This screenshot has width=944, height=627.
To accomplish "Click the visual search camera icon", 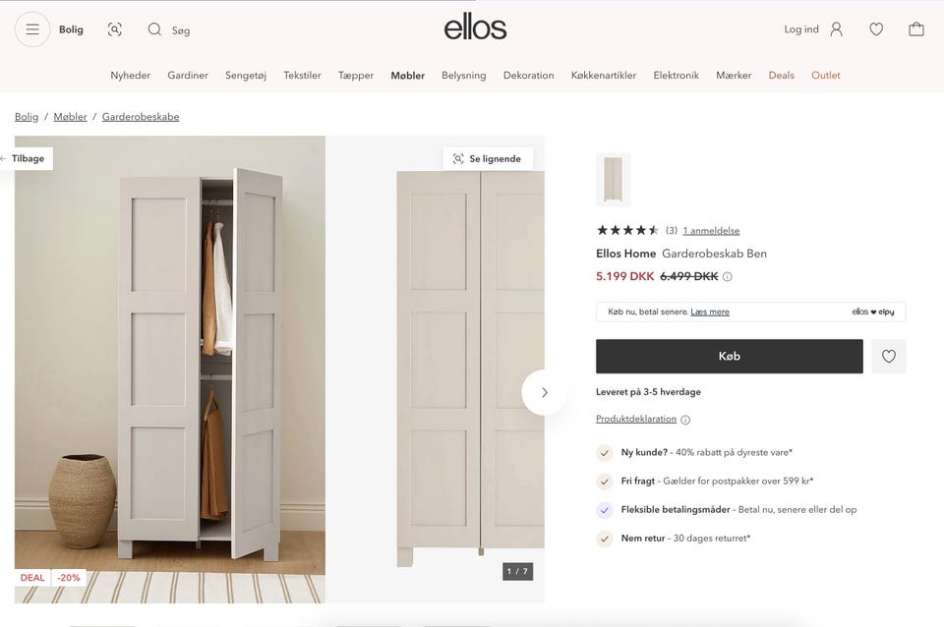I will pos(114,29).
